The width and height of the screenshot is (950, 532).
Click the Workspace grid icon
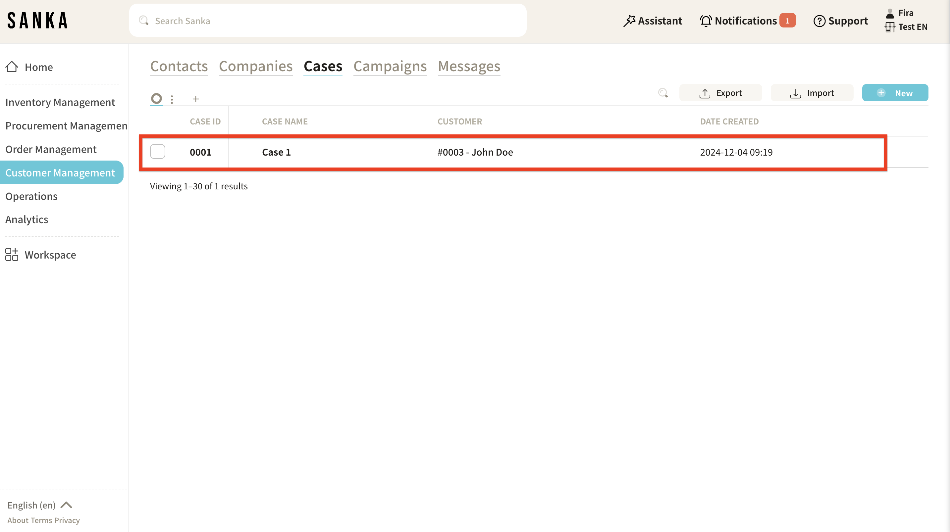(12, 255)
